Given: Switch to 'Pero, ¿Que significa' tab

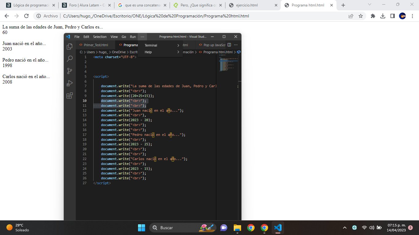Looking at the screenshot, I should pos(197,5).
